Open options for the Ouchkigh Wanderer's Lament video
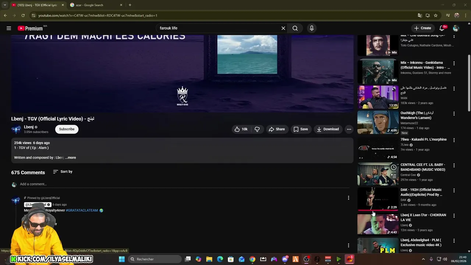471x265 pixels. [454, 114]
